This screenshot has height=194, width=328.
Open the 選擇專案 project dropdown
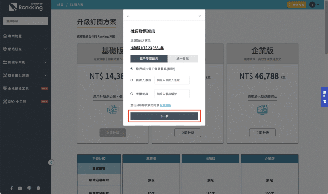point(25,21)
